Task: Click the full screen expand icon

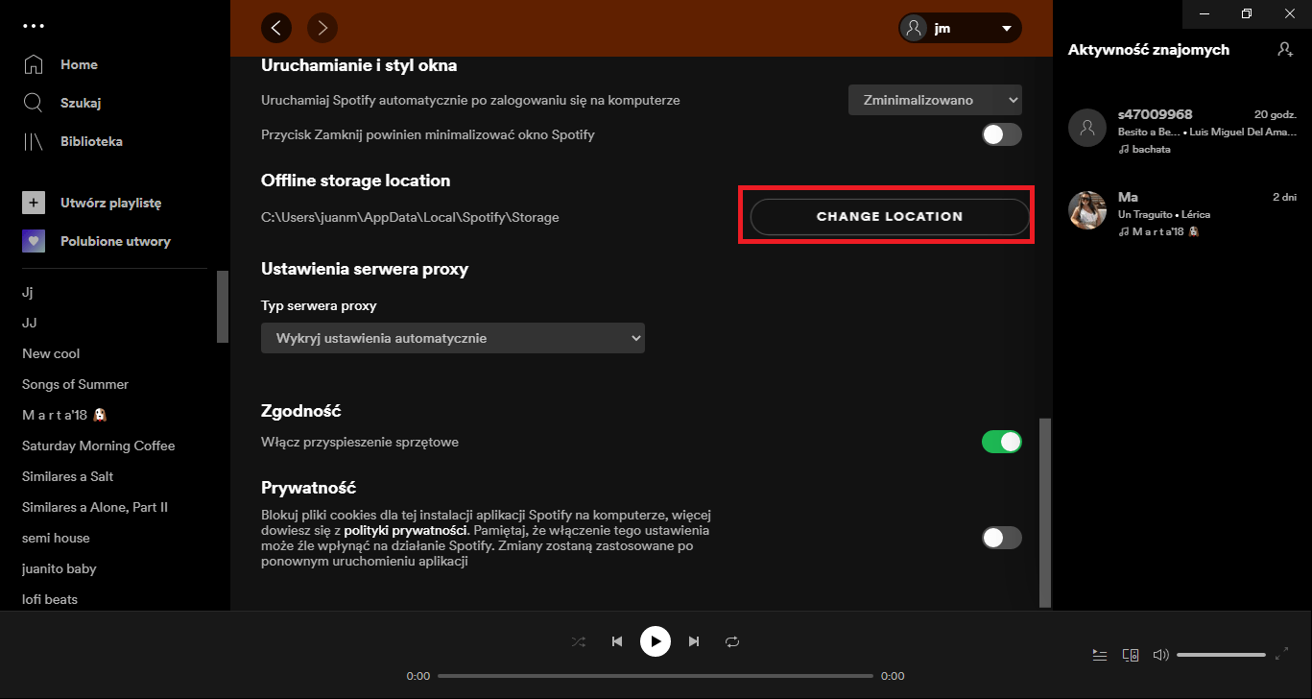Action: click(1282, 654)
